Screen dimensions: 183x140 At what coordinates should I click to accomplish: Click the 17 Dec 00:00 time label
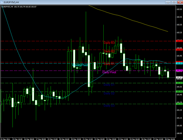tap(41, 139)
